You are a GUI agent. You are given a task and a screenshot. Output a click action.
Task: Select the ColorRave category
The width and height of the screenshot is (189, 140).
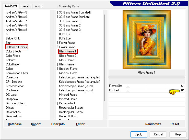tap(12, 64)
